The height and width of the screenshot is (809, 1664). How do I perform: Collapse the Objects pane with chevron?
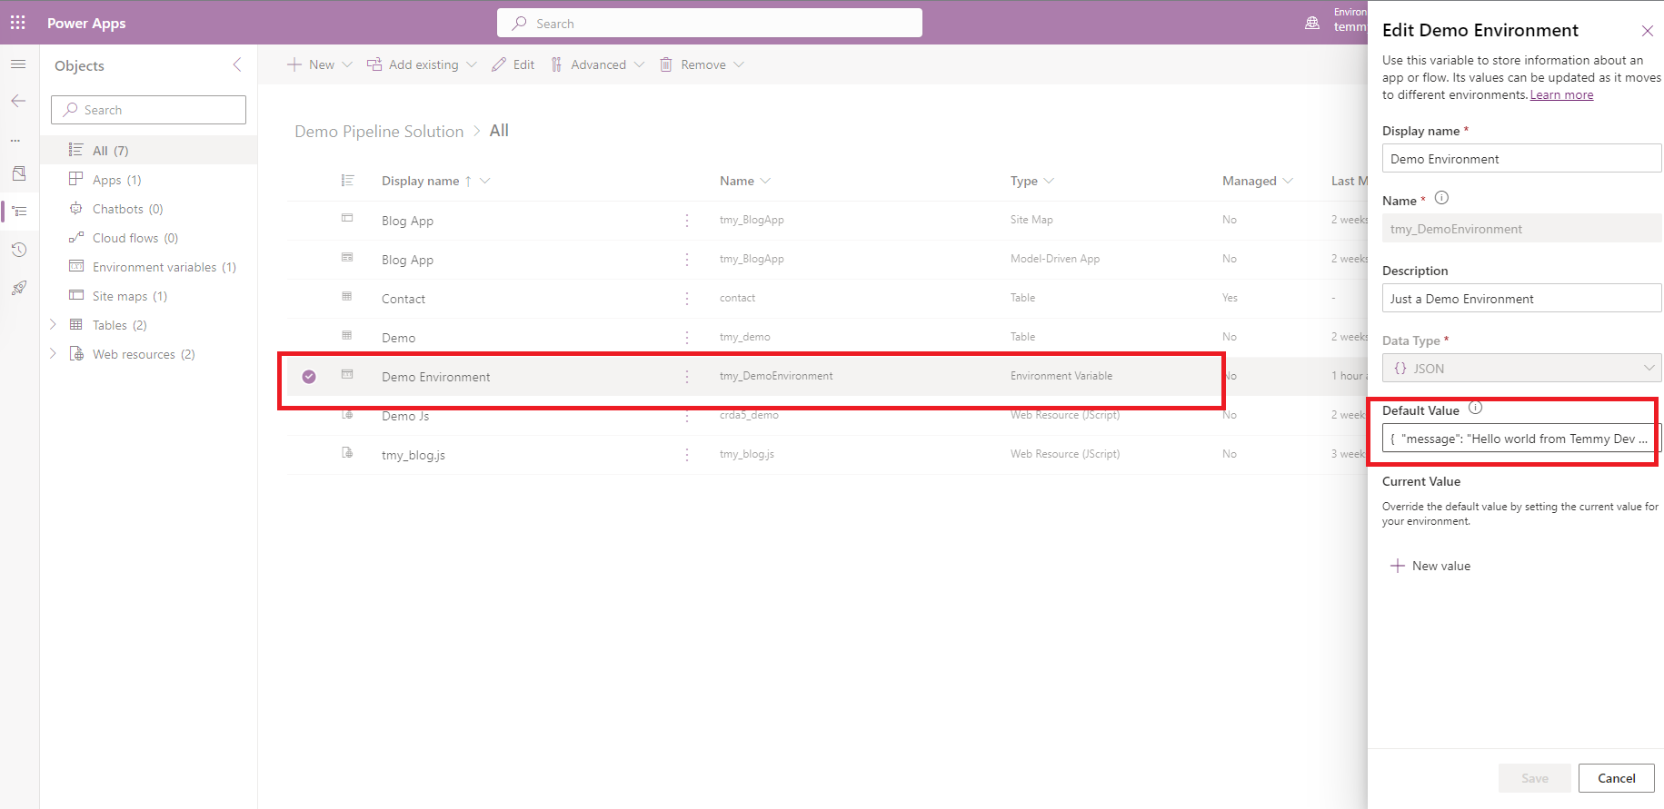pos(237,64)
